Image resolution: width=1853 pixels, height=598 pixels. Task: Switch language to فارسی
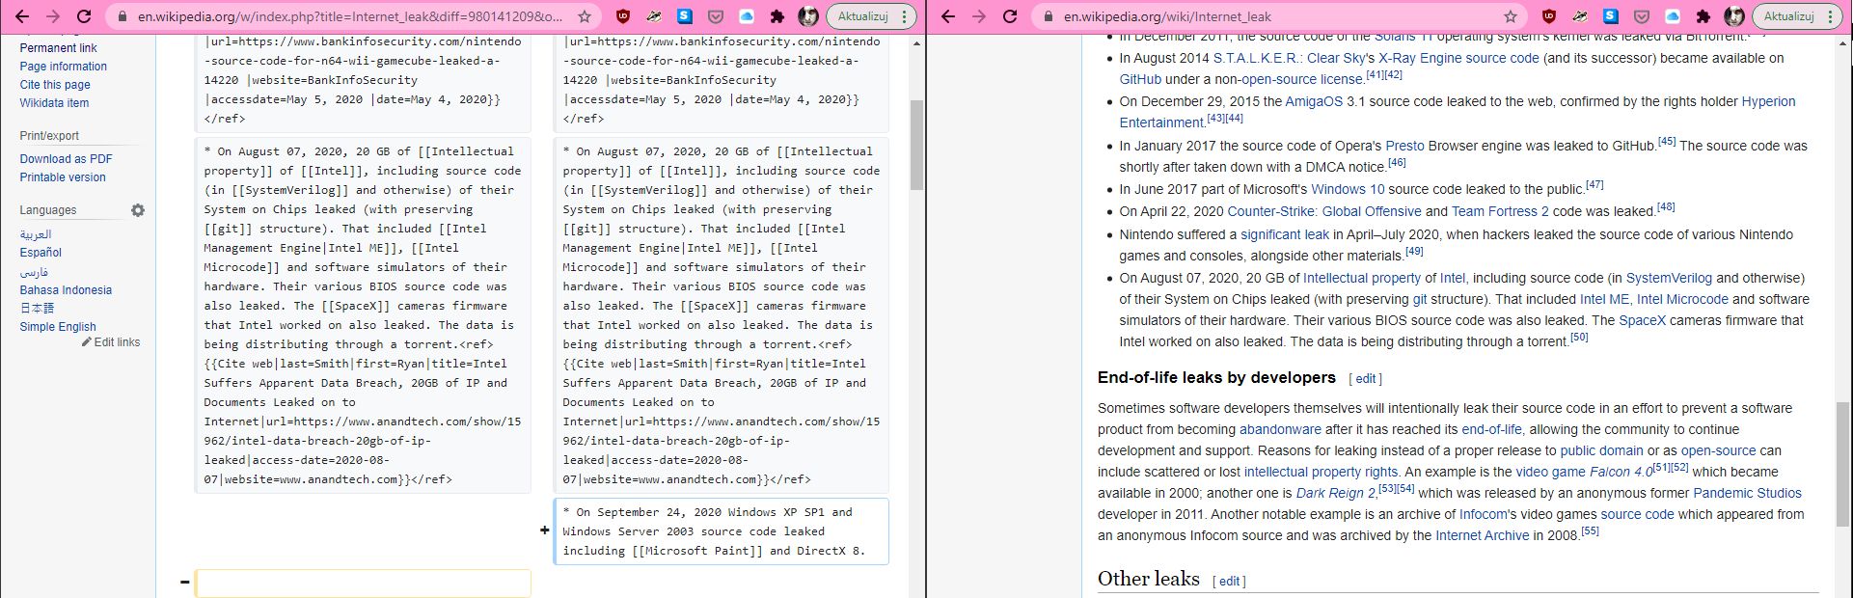coord(34,272)
